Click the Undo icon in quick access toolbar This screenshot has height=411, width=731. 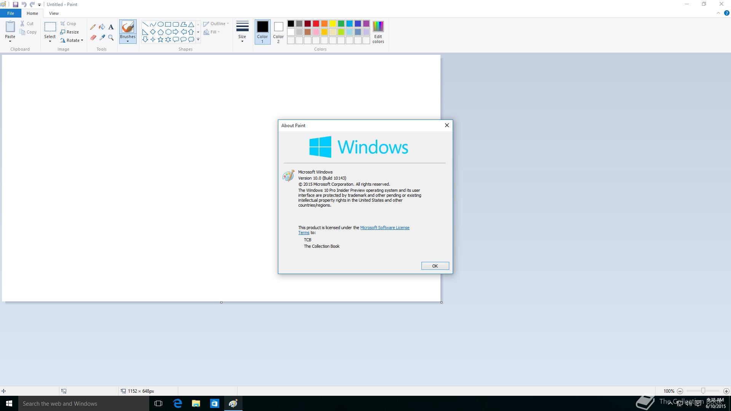[x=24, y=5]
